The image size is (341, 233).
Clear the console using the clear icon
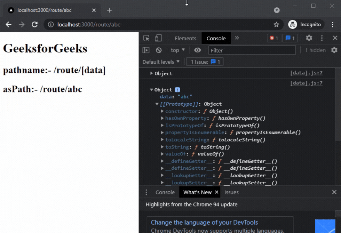[158, 50]
